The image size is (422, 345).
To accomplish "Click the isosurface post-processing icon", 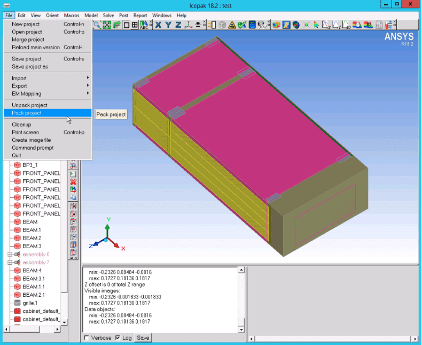I will (x=296, y=25).
